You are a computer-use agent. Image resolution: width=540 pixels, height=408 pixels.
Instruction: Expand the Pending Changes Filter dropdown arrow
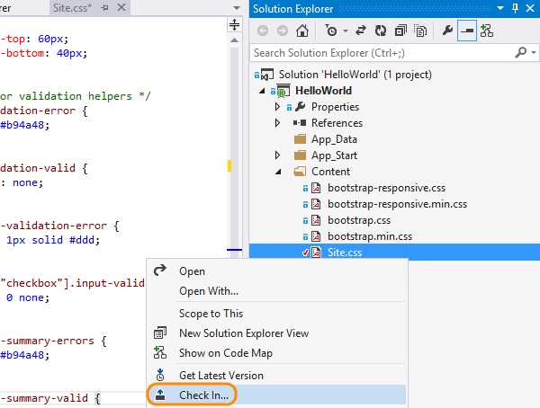346,31
